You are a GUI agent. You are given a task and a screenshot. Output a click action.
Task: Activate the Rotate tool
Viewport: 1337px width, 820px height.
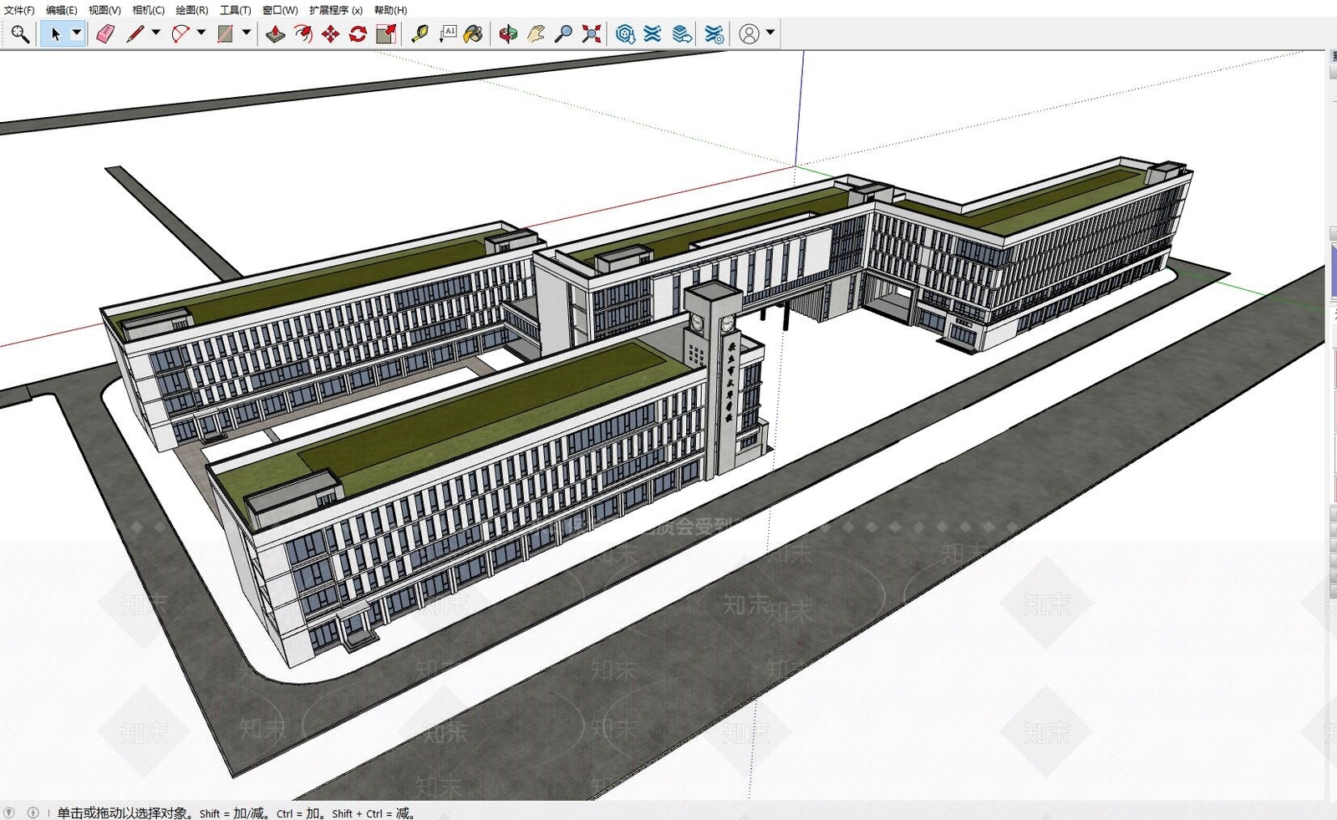(x=358, y=34)
